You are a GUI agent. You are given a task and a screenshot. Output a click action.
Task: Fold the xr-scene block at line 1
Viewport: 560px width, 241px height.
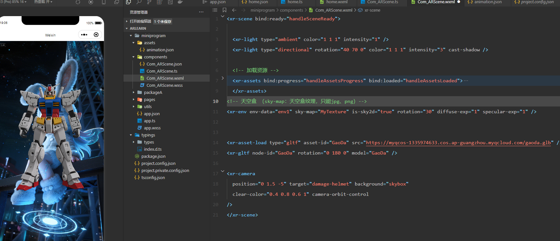(x=223, y=16)
